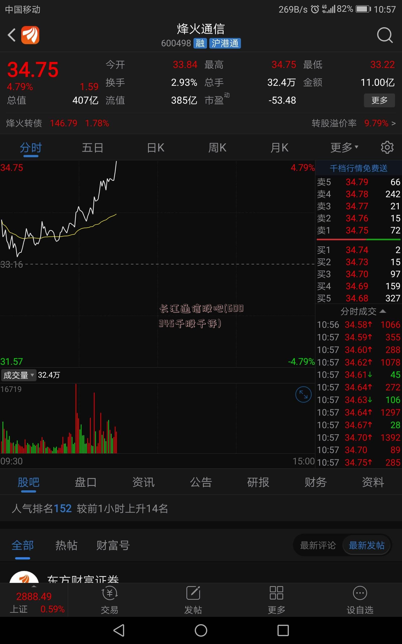Select the 全部 posts filter
Screen dimensions: 402x644
[23, 546]
